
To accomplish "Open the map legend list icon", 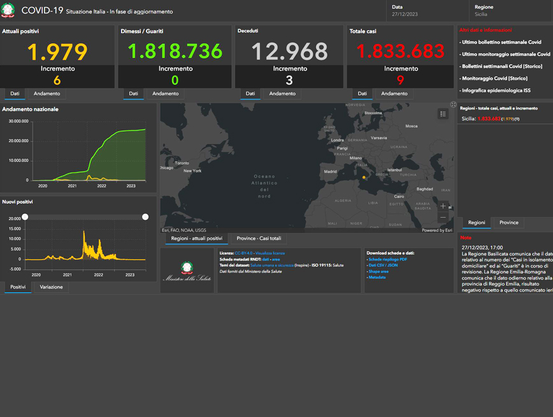I will click(x=443, y=114).
